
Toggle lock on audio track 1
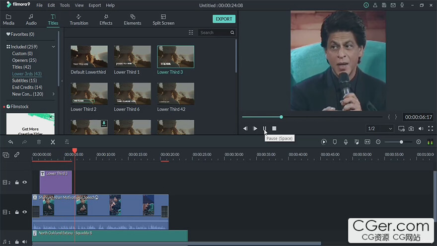pyautogui.click(x=17, y=242)
